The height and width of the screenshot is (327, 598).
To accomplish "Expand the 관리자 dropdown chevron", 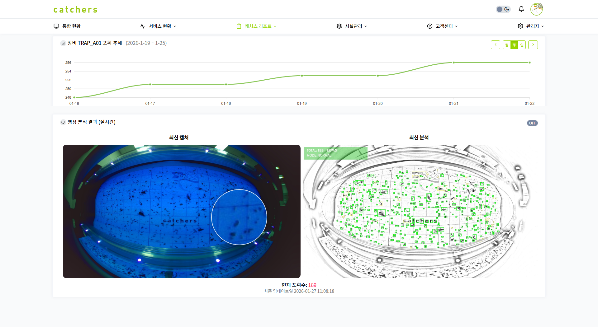I will point(543,26).
